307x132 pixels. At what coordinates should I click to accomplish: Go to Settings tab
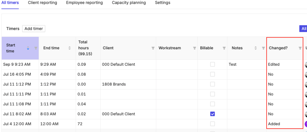(x=162, y=3)
